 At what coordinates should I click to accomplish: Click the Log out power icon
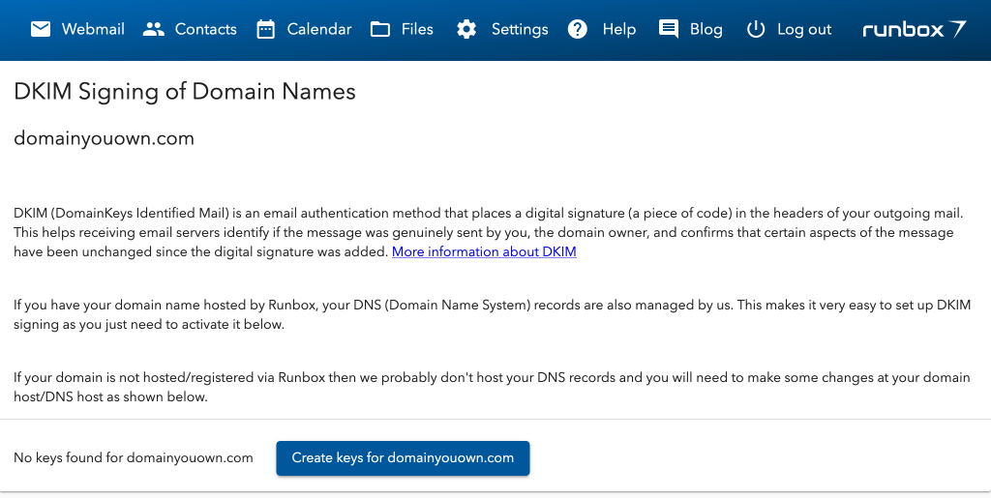click(x=756, y=29)
